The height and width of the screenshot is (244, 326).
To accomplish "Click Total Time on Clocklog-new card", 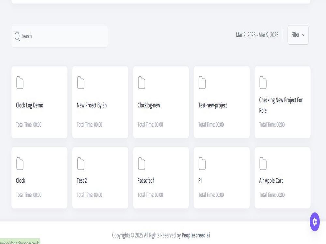I will point(150,125).
